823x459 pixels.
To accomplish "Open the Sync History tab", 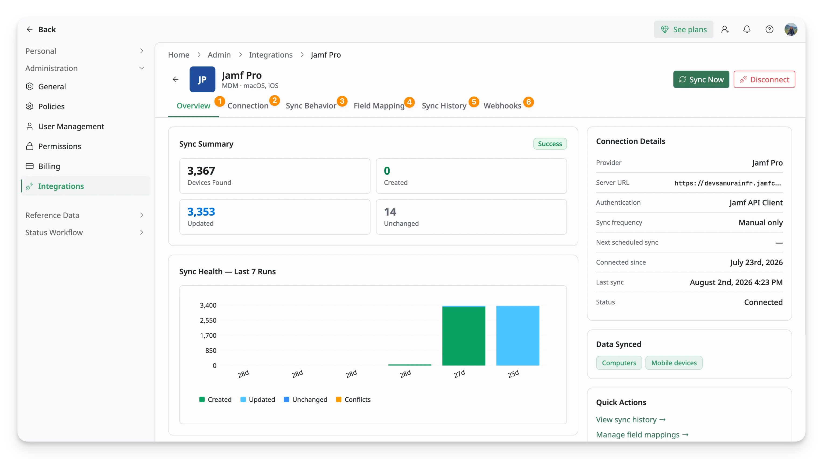I will coord(444,106).
